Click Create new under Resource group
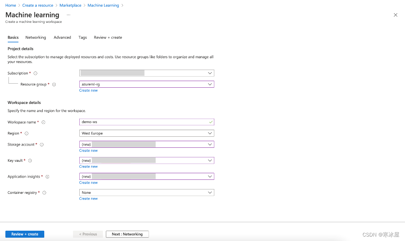 tap(88, 90)
